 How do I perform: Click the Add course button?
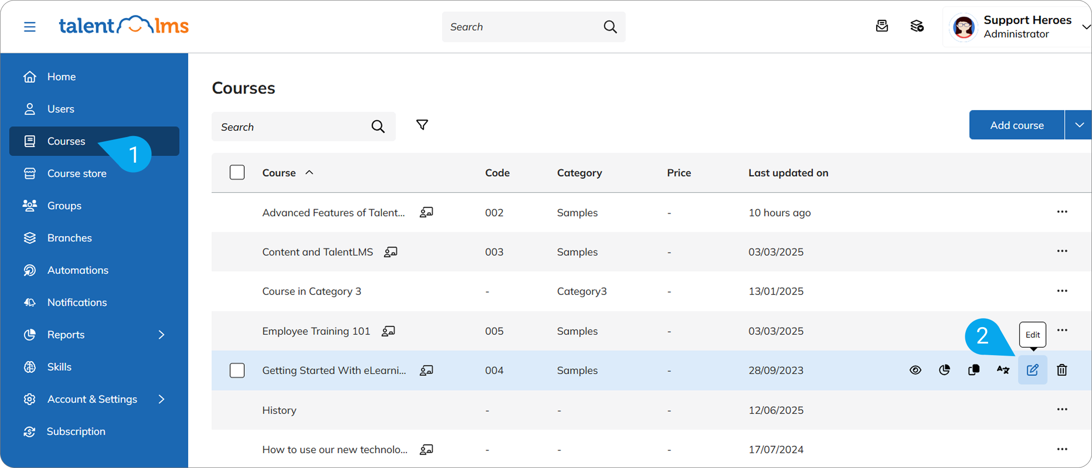pyautogui.click(x=1017, y=125)
